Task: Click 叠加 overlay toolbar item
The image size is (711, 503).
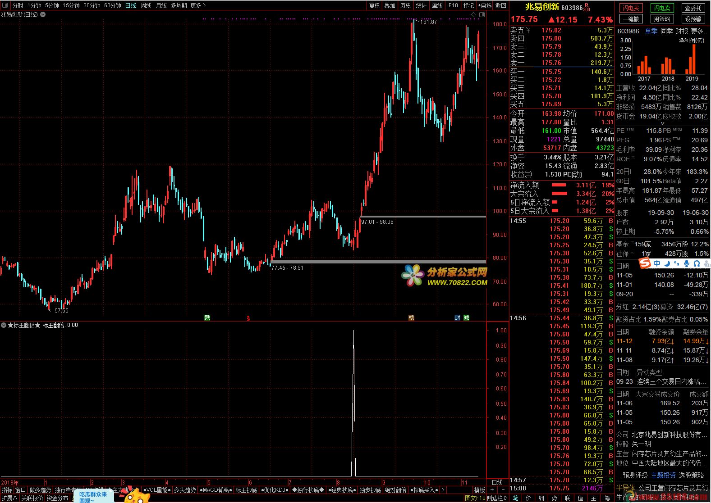Action: [390, 5]
